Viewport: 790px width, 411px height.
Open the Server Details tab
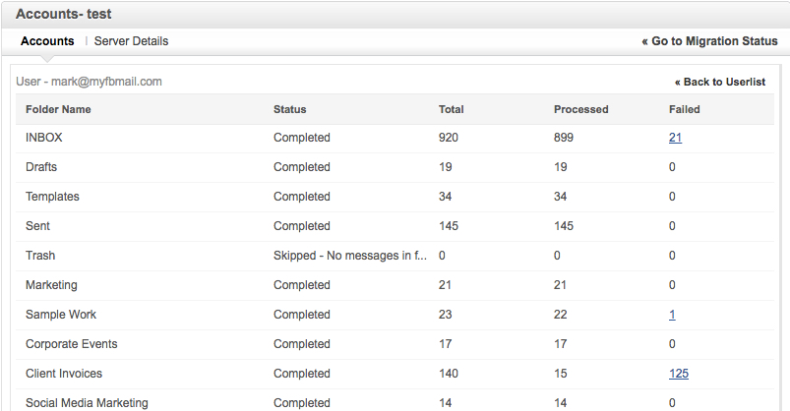pos(131,41)
